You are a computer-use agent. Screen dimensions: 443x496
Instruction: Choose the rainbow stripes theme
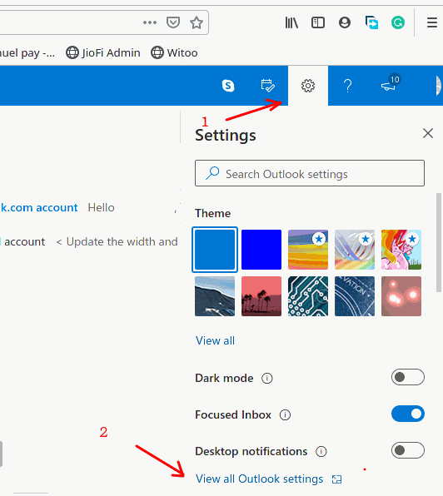(x=308, y=250)
